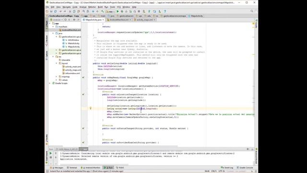Open the TODO tool window button
The image size is (307, 173).
click(x=120, y=168)
